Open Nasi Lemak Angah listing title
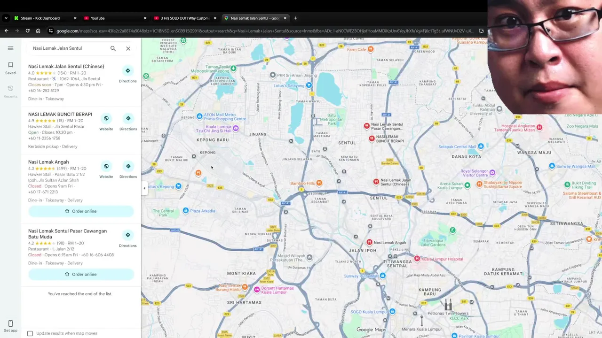Viewport: 602px width, 338px height. point(48,162)
